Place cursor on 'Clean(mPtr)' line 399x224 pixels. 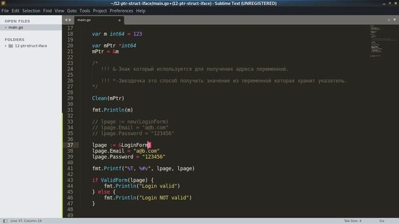(108, 98)
